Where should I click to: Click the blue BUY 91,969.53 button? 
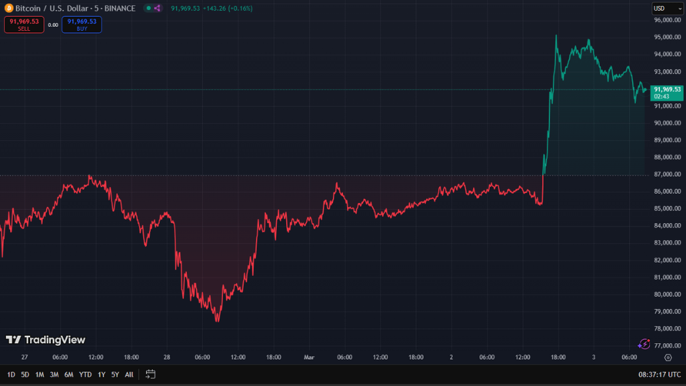[82, 25]
